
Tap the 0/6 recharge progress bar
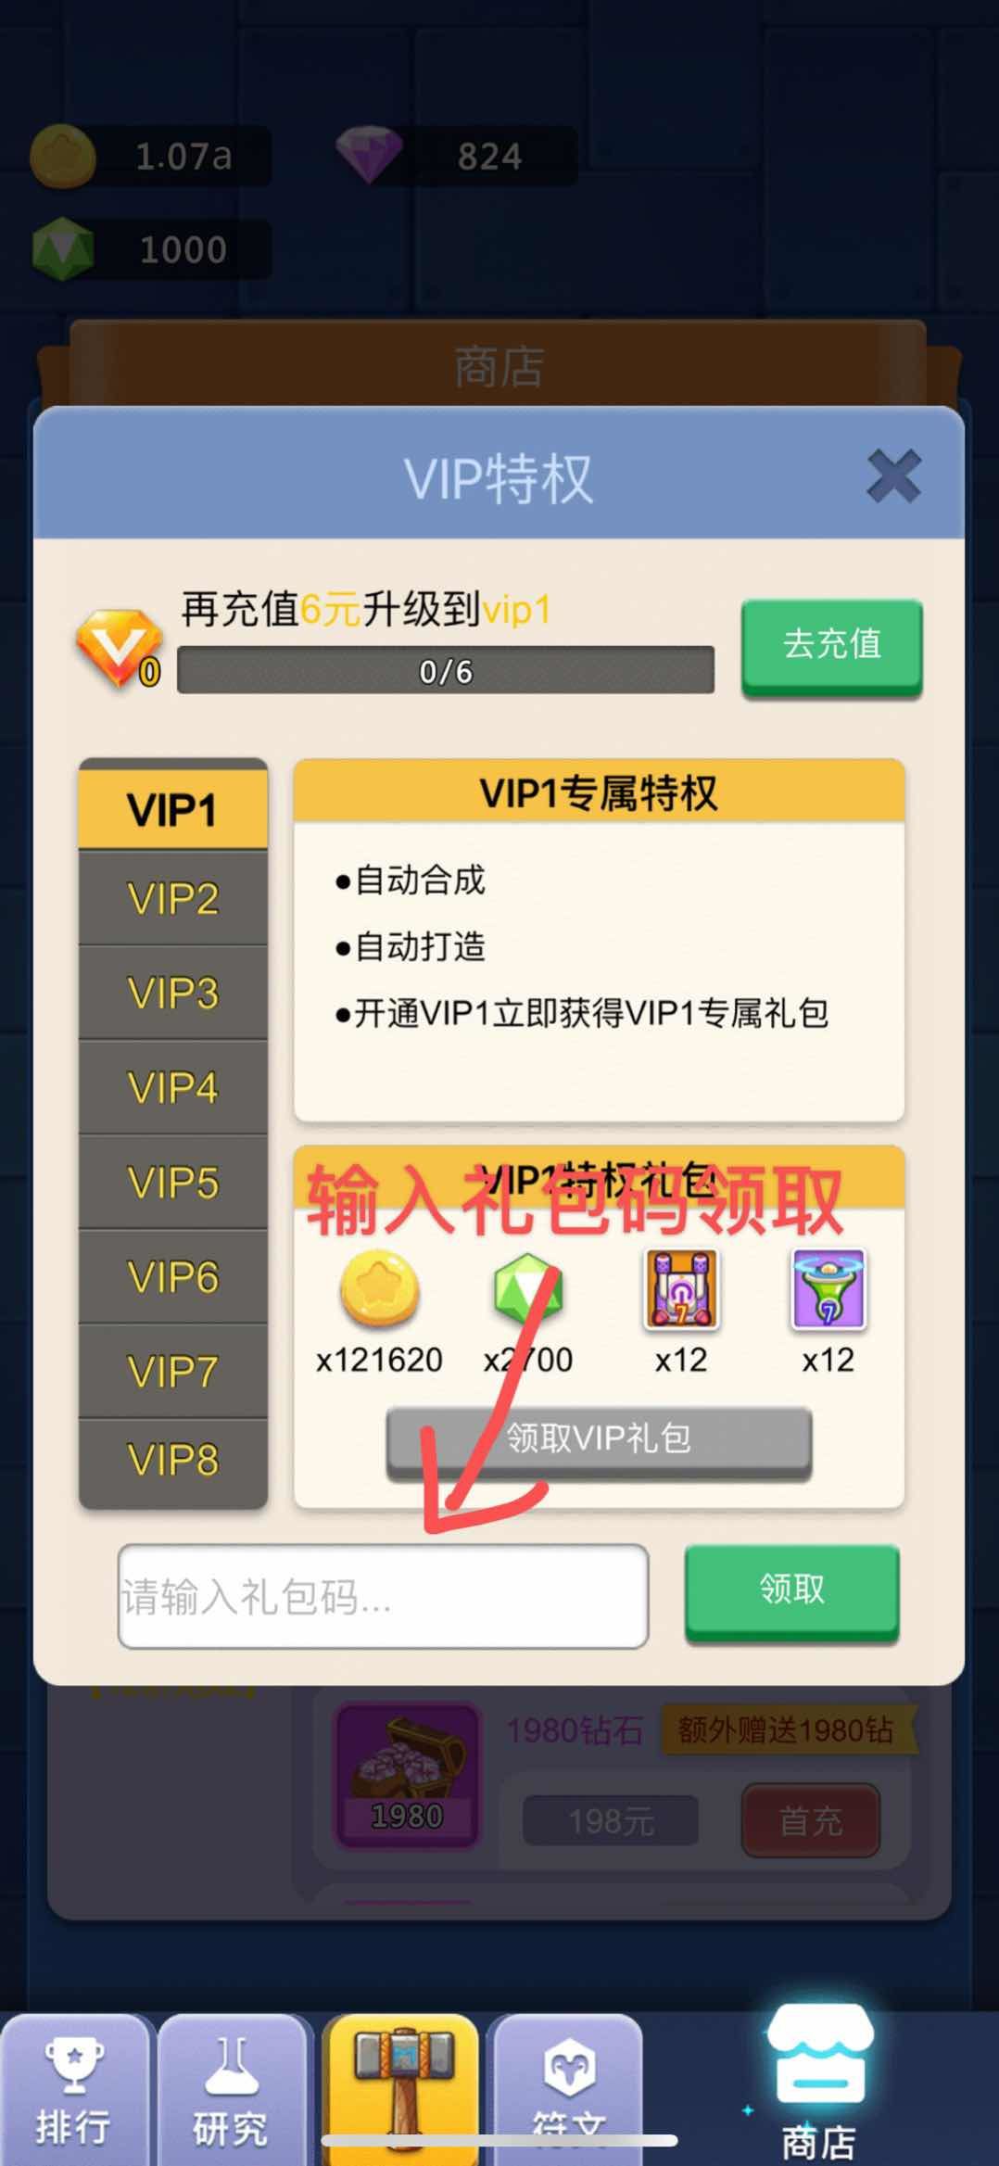pyautogui.click(x=446, y=670)
